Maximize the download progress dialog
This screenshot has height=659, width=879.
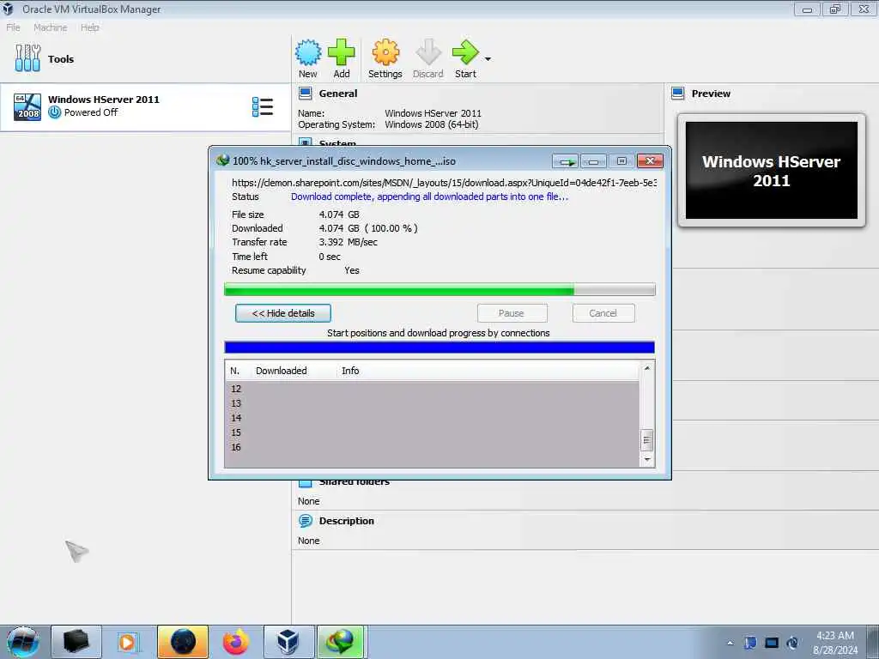621,161
